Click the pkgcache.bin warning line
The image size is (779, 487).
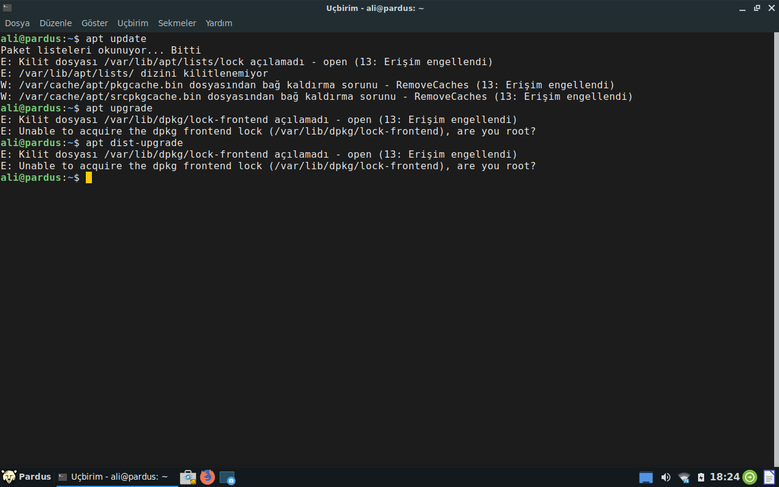[308, 85]
